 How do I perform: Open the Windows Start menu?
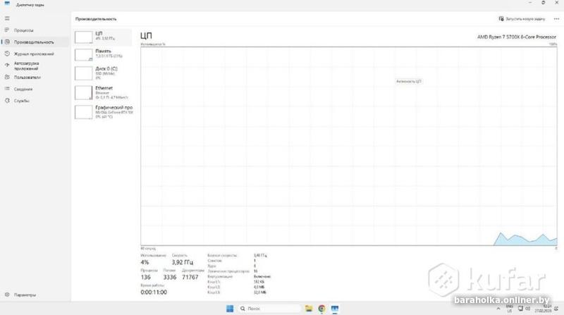pos(230,309)
